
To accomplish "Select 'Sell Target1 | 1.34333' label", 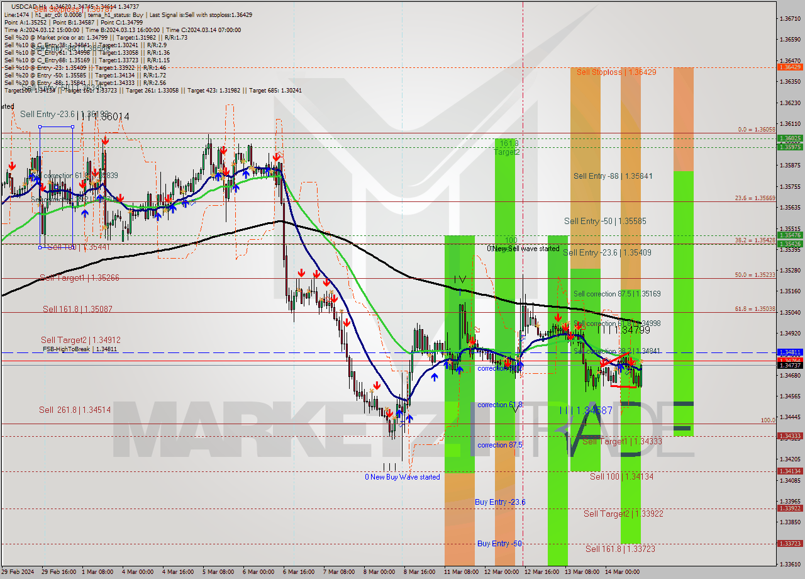I will [x=622, y=442].
